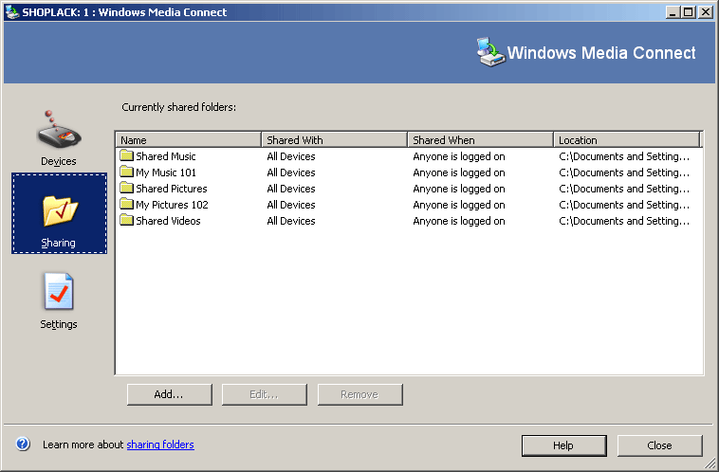Viewport: 719px width, 472px height.
Task: Open the Devices panel icon
Action: click(x=59, y=130)
